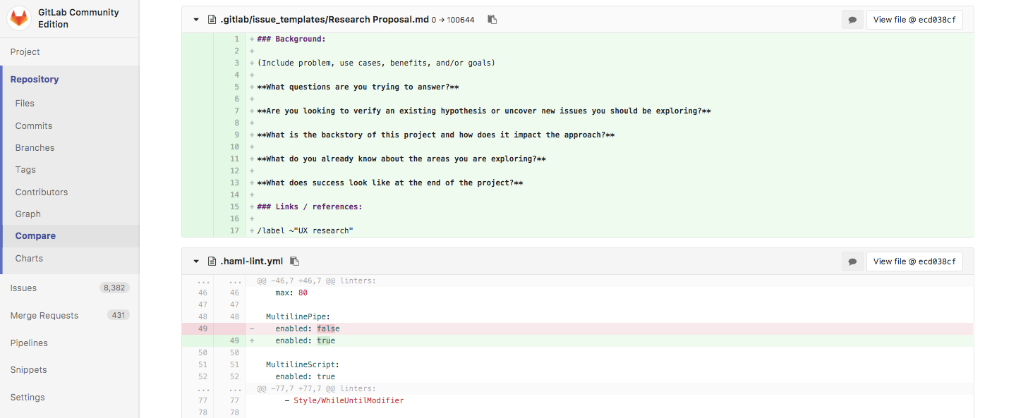
Task: Click the Research Proposal.md file icon
Action: click(212, 20)
